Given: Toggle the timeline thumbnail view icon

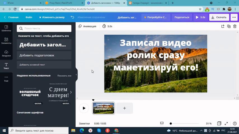Looking at the screenshot, I should 162,123.
